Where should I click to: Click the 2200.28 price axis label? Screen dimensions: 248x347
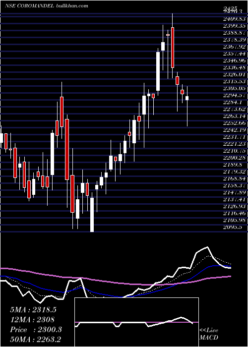235,158
